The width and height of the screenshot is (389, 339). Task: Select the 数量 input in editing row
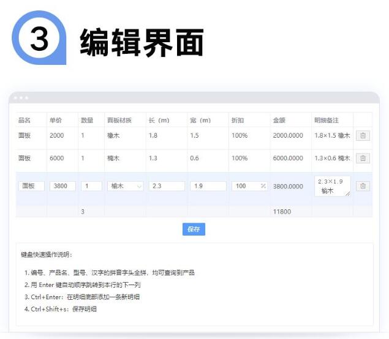(x=91, y=186)
